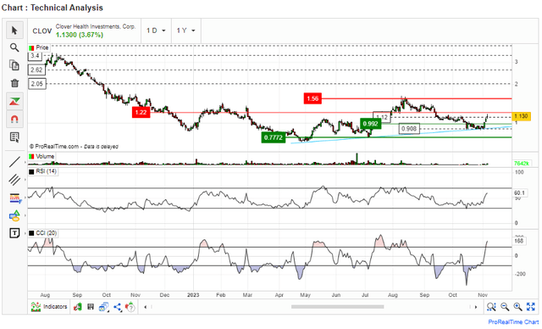Viewport: 542px width, 329px height.
Task: Click the red 1.22 resistance label
Action: click(x=141, y=113)
